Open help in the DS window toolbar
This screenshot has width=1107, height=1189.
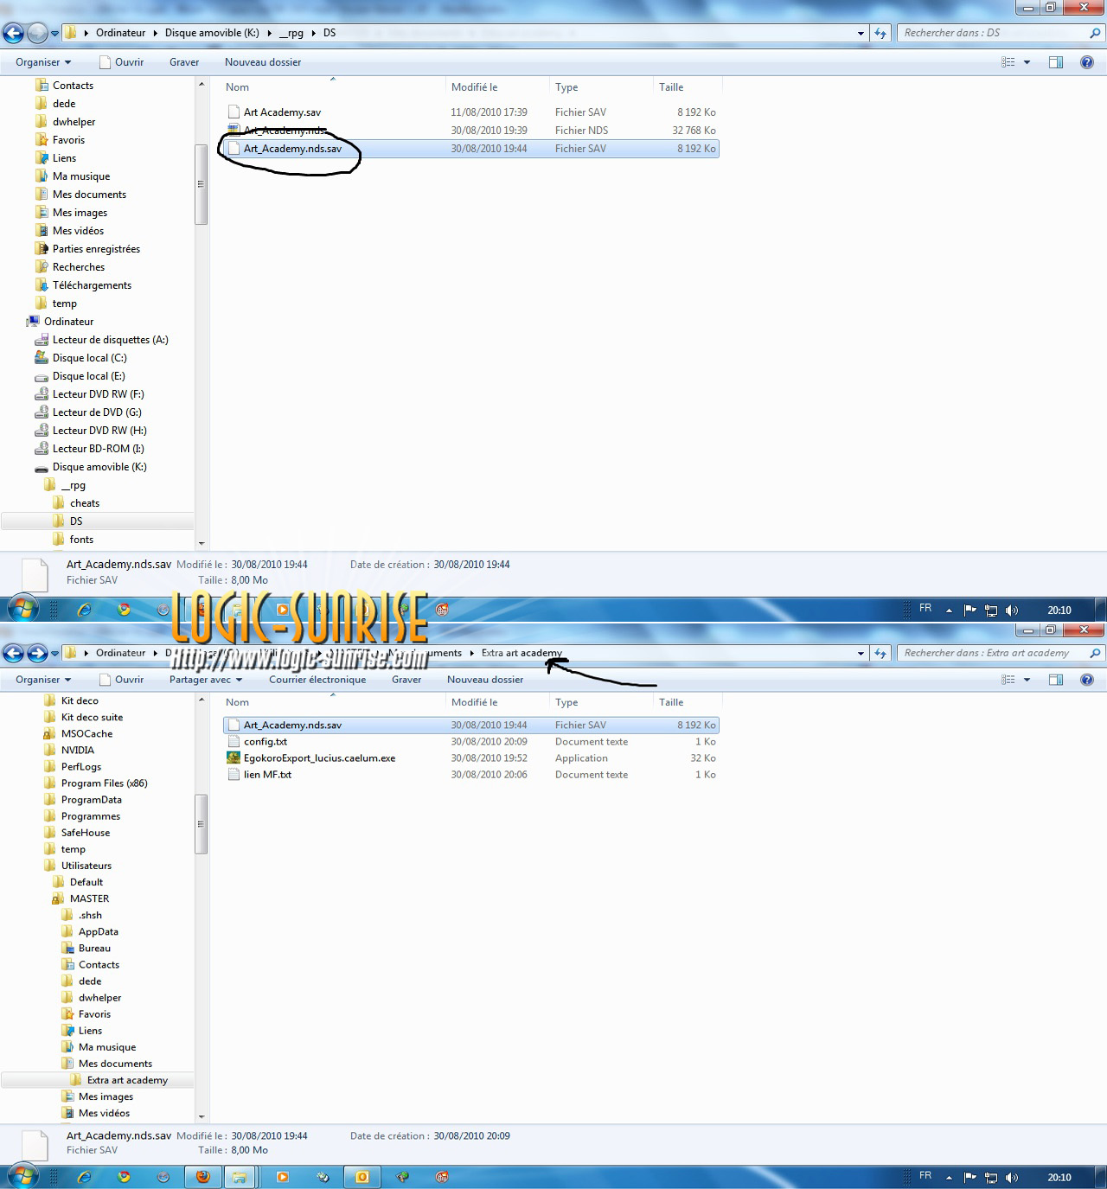[x=1087, y=62]
